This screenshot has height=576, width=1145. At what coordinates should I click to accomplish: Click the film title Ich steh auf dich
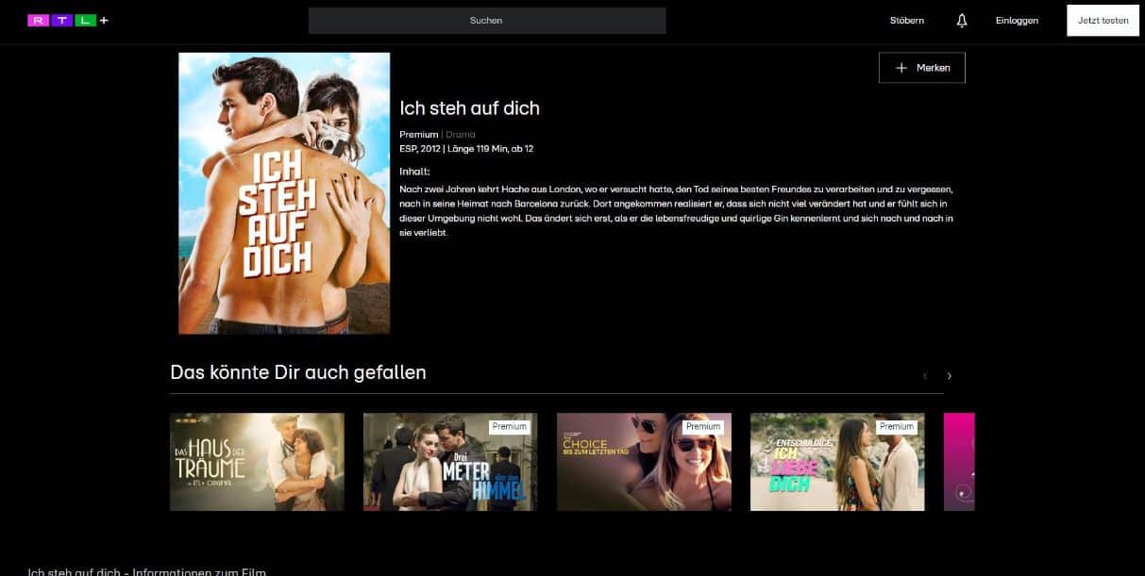[470, 108]
